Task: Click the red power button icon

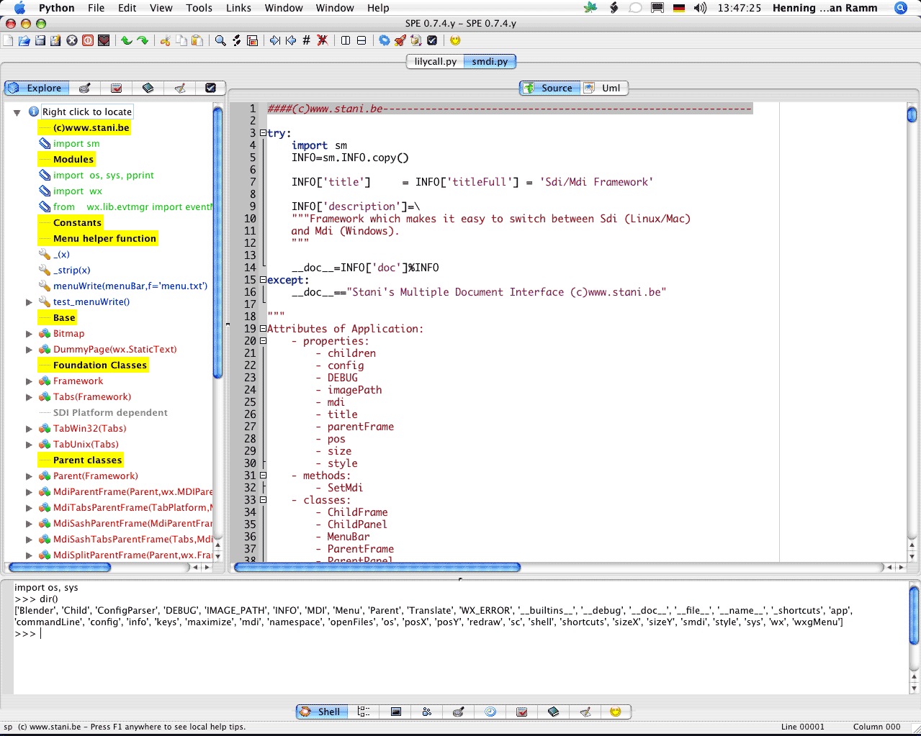Action: tap(88, 40)
